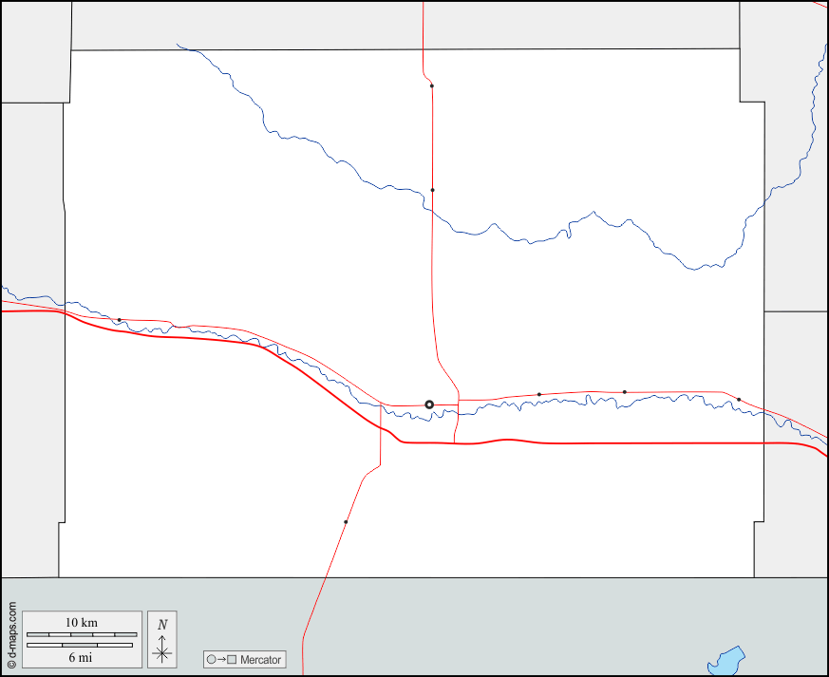Select first town dot east of county seat
The width and height of the screenshot is (829, 677).
coord(539,394)
